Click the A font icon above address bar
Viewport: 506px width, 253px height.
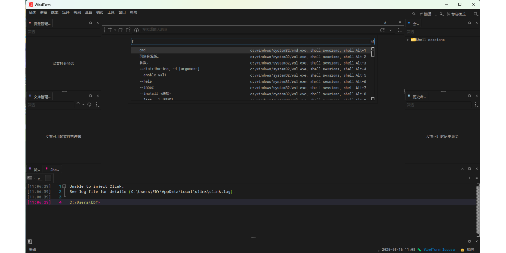(x=385, y=22)
